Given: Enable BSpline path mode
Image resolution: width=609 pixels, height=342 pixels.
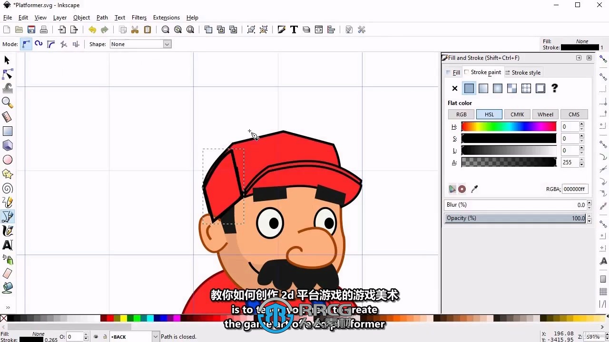Looking at the screenshot, I should (x=51, y=44).
